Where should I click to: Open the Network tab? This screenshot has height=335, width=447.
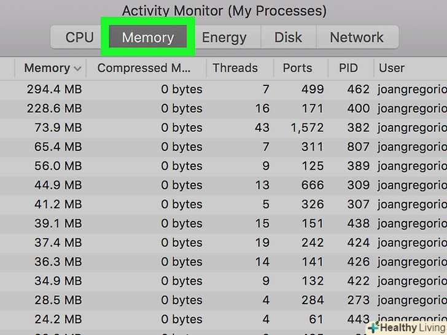click(357, 37)
